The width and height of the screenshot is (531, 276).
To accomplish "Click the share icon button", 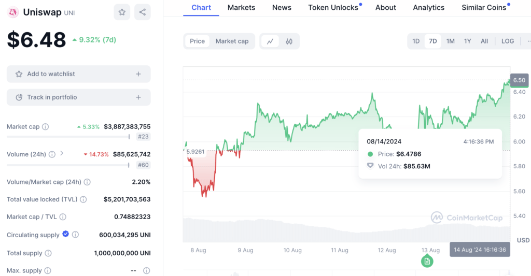I will (143, 12).
